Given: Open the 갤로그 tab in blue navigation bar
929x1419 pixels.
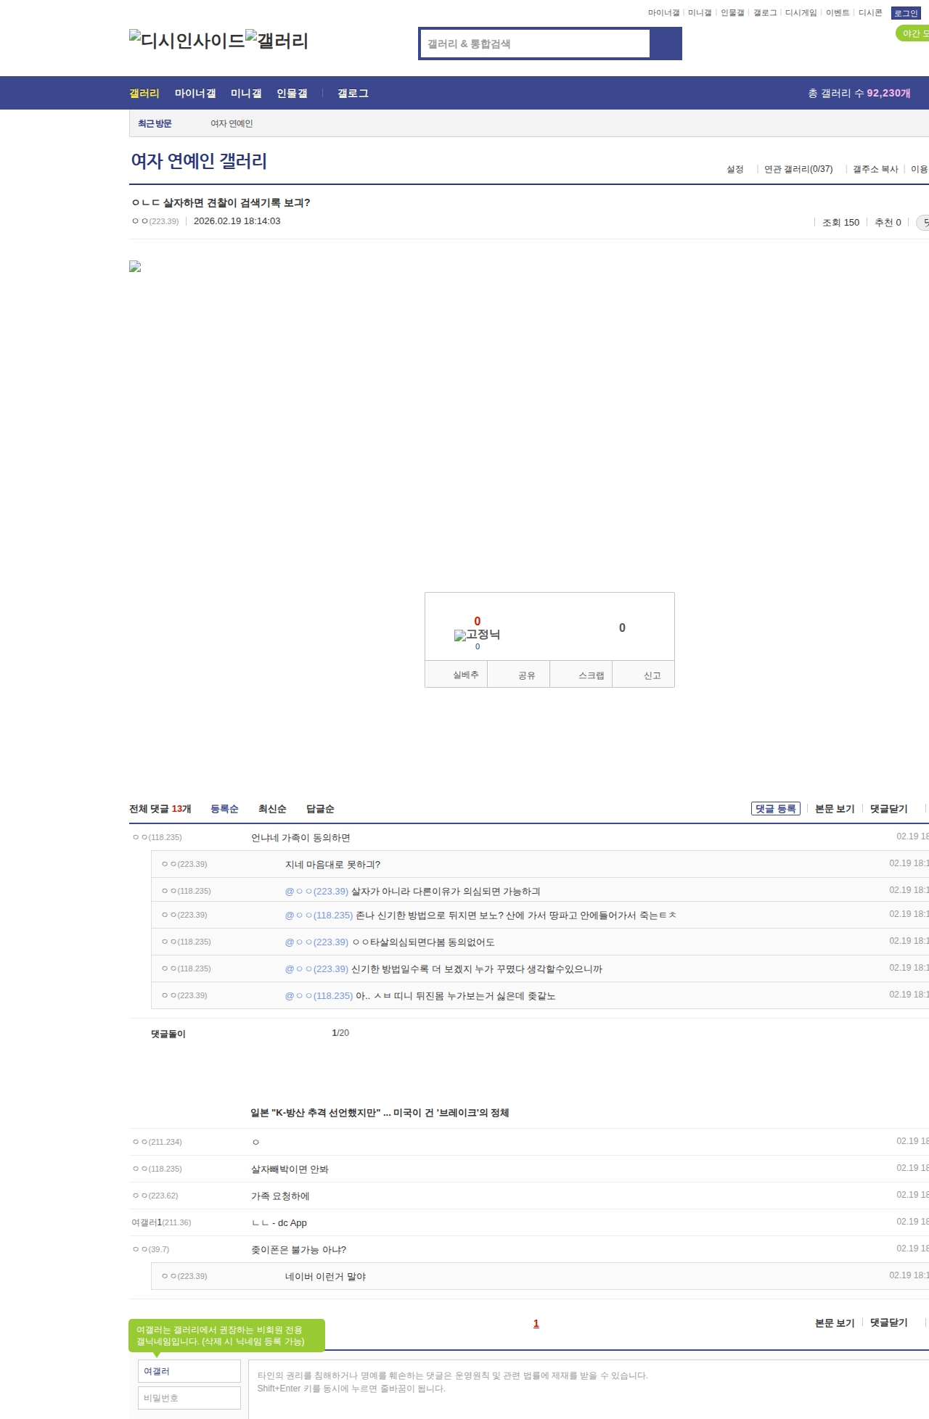Looking at the screenshot, I should pos(353,94).
